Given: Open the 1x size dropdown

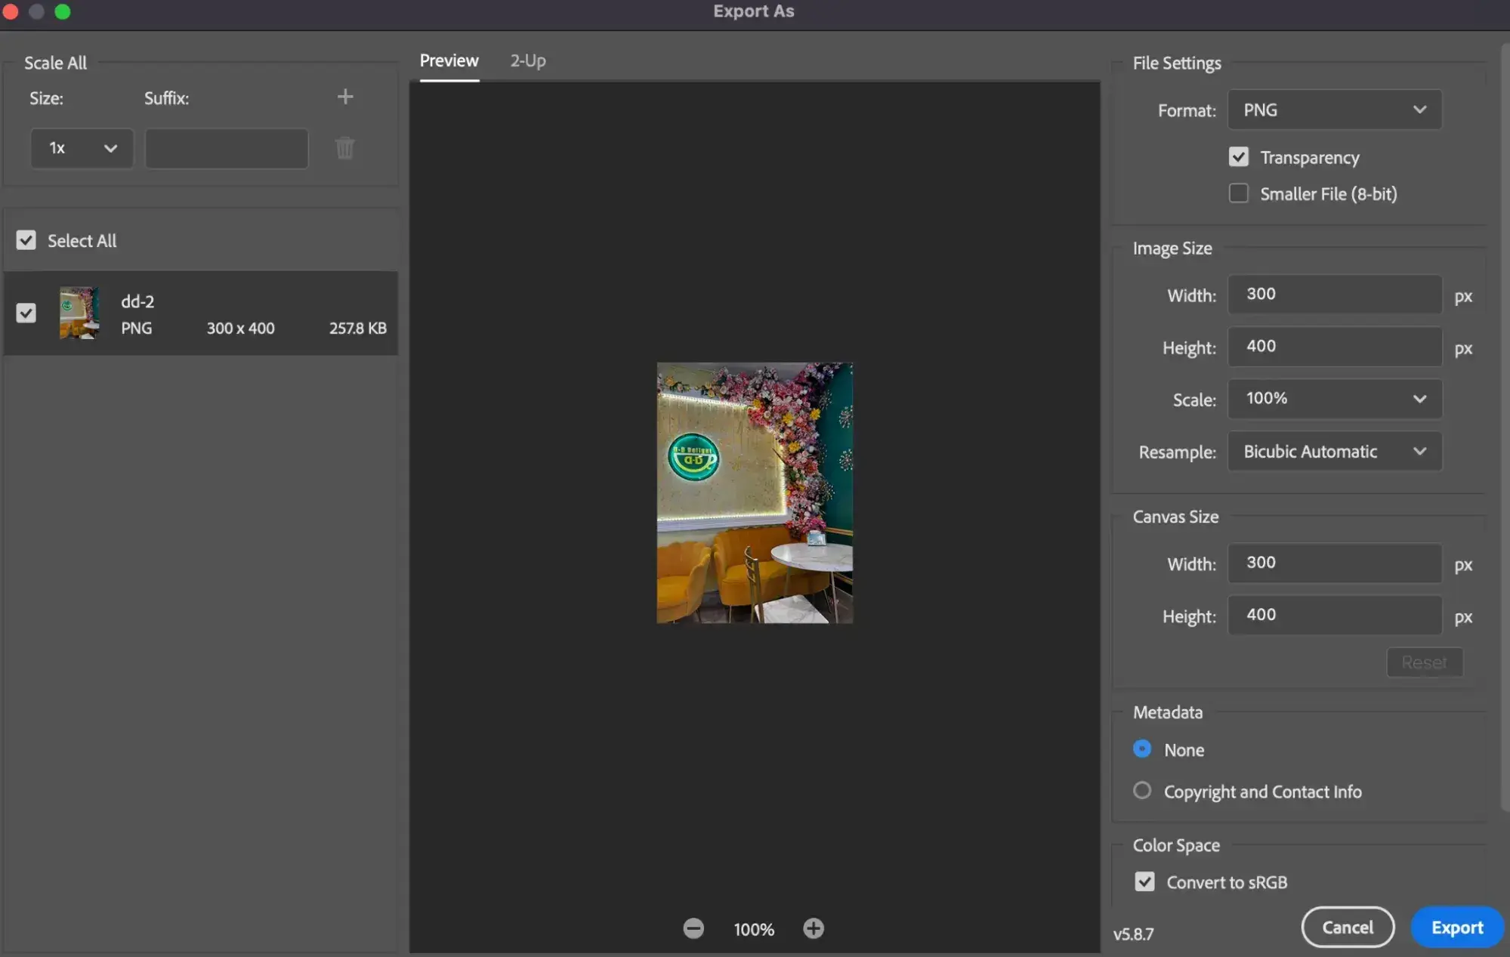Looking at the screenshot, I should coord(81,148).
